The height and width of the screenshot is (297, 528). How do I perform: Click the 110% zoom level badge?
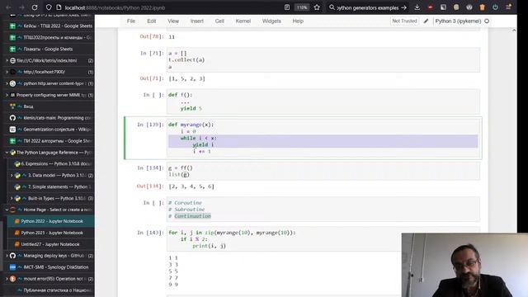302,7
